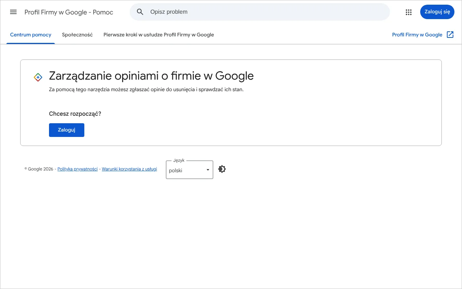Click heading Zarządzanie opiniami o firmie w Google
The width and height of the screenshot is (462, 289).
pyautogui.click(x=151, y=76)
